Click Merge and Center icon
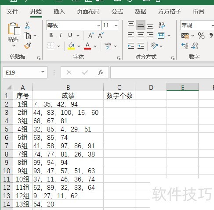The height and width of the screenshot is (210, 214). (161, 36)
